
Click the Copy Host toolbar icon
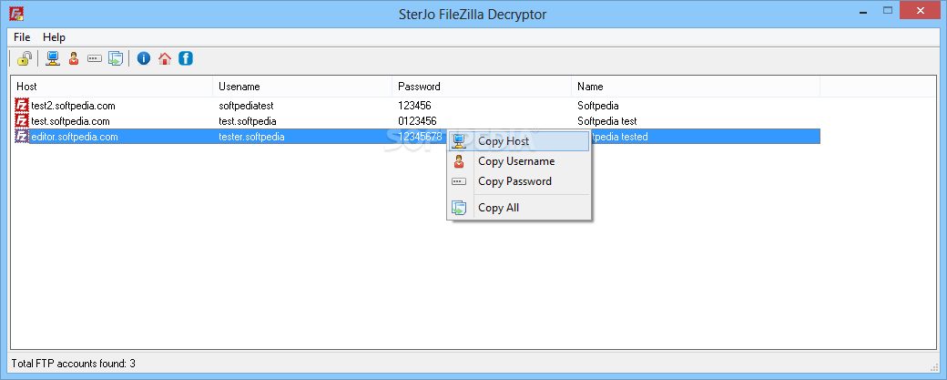[x=53, y=58]
